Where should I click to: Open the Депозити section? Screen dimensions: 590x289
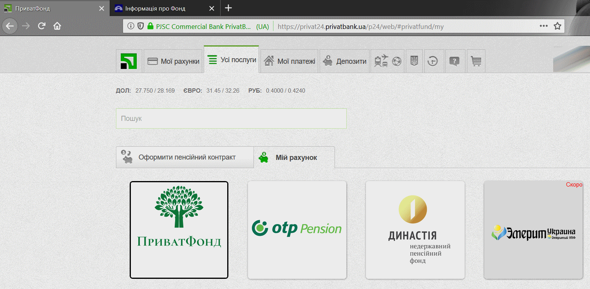(344, 61)
